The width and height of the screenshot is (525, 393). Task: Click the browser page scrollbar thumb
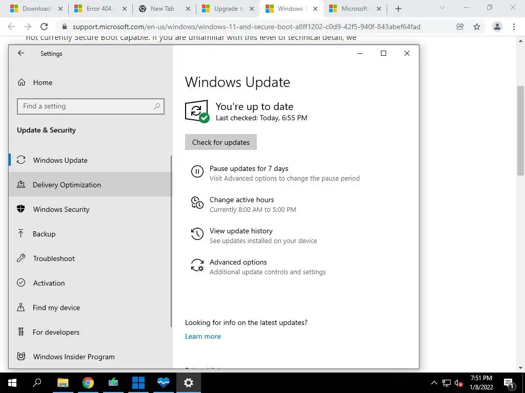(x=520, y=130)
